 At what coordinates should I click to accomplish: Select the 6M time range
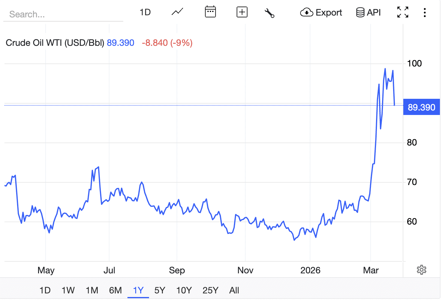(115, 290)
